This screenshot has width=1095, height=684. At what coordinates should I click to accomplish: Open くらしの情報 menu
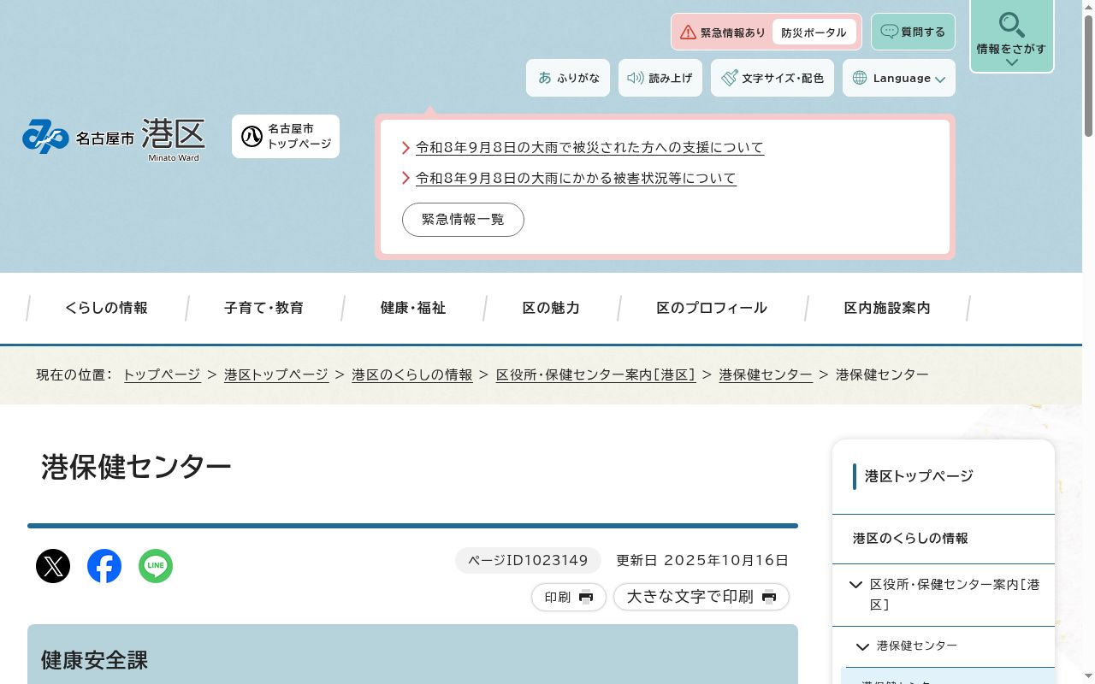(106, 308)
